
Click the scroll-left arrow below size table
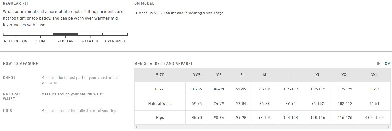[136, 127]
